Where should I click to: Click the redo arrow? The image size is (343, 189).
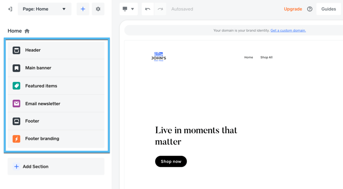click(160, 9)
